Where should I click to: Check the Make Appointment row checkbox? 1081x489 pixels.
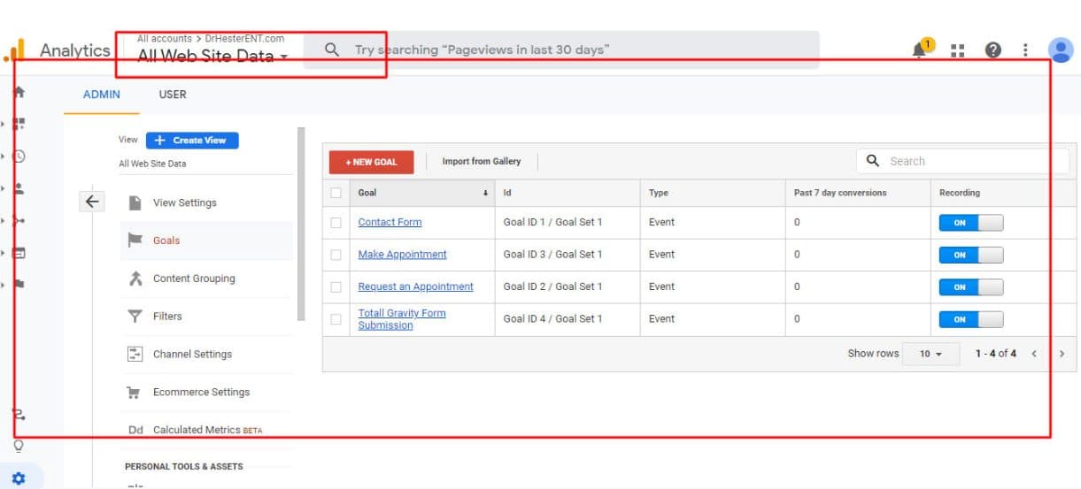(x=336, y=255)
